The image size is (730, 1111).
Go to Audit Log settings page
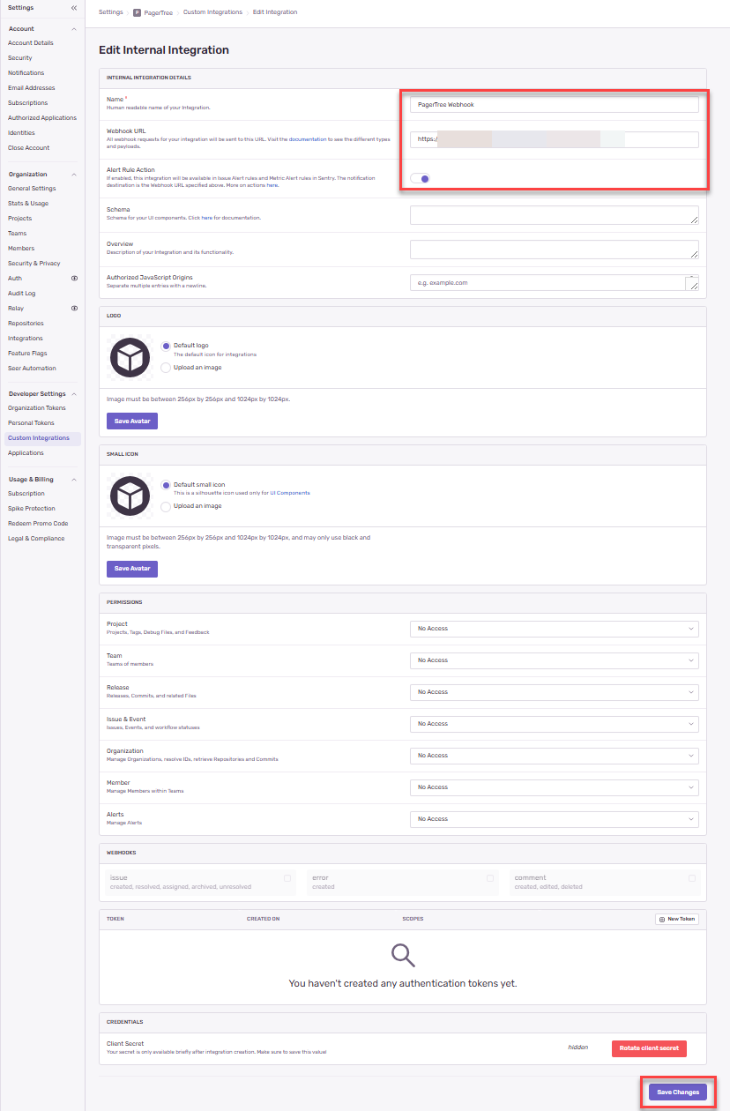point(22,294)
